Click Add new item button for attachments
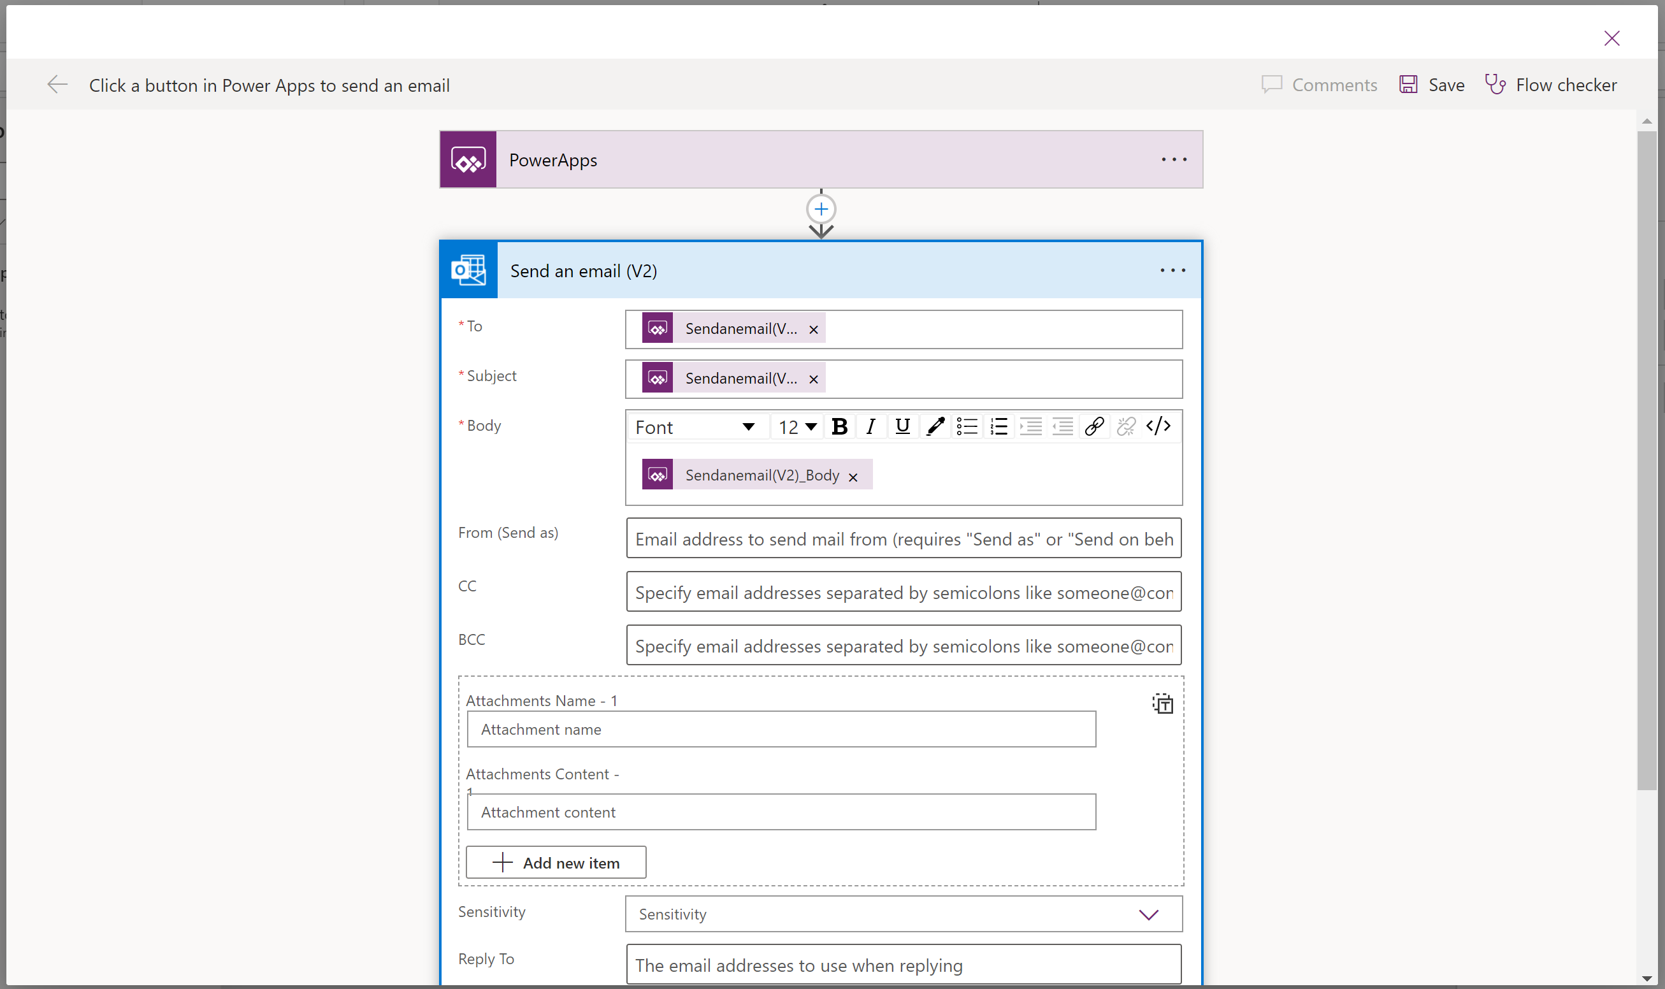 pyautogui.click(x=556, y=862)
